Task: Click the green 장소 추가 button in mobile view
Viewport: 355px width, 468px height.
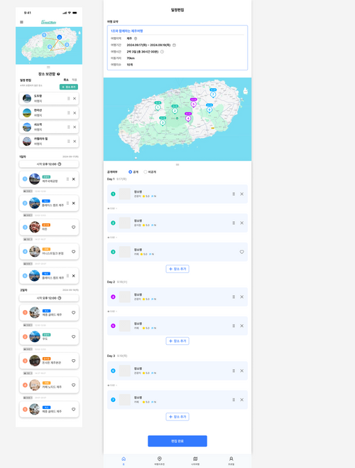Action: tap(69, 87)
